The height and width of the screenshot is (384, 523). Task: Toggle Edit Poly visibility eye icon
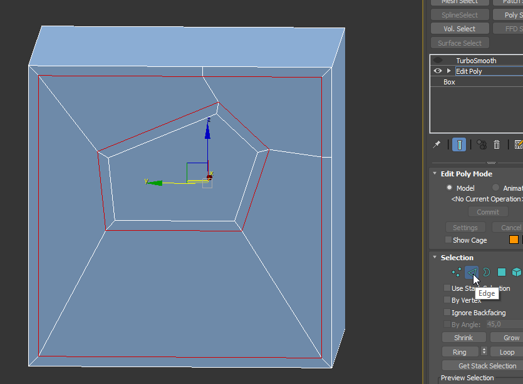tap(437, 71)
